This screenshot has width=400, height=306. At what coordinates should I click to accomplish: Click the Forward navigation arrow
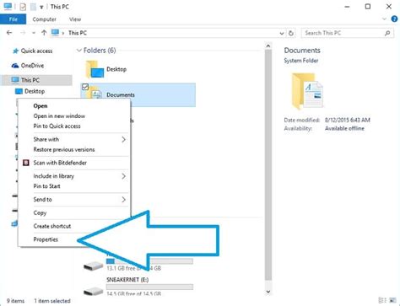point(23,33)
